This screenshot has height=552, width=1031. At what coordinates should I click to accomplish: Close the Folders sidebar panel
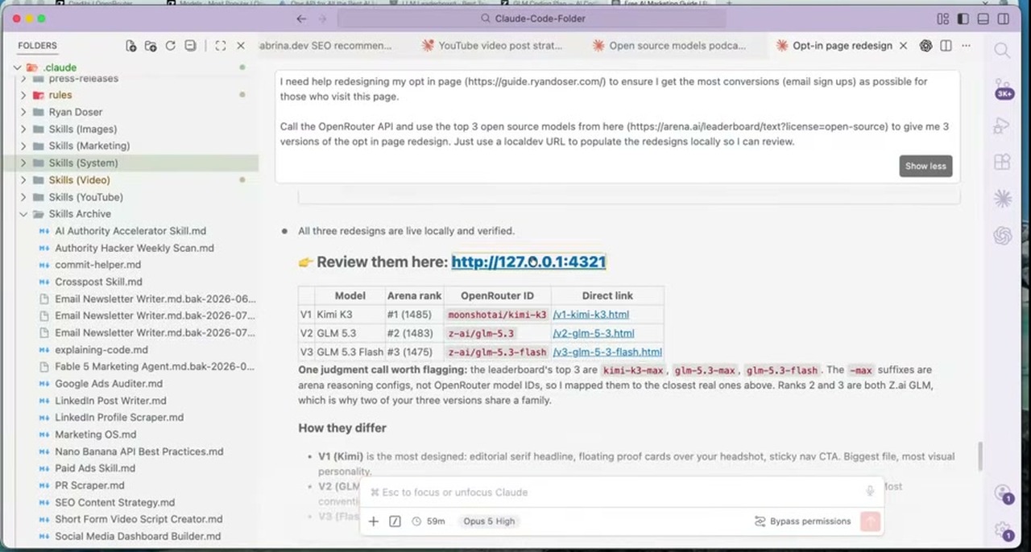[x=240, y=46]
